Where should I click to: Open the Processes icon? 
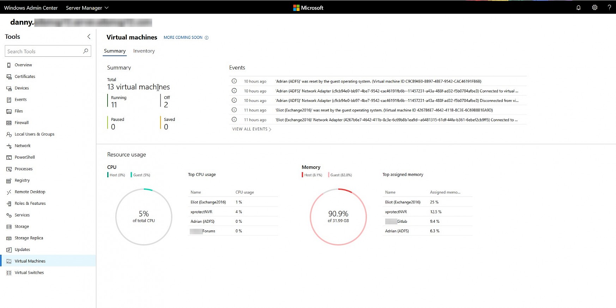9,169
